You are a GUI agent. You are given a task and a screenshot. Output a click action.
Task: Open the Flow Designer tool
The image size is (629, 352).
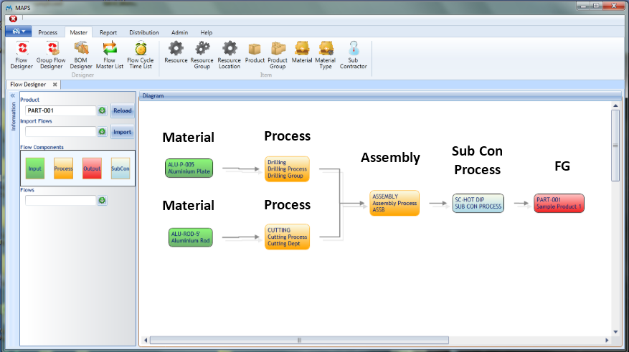click(22, 55)
